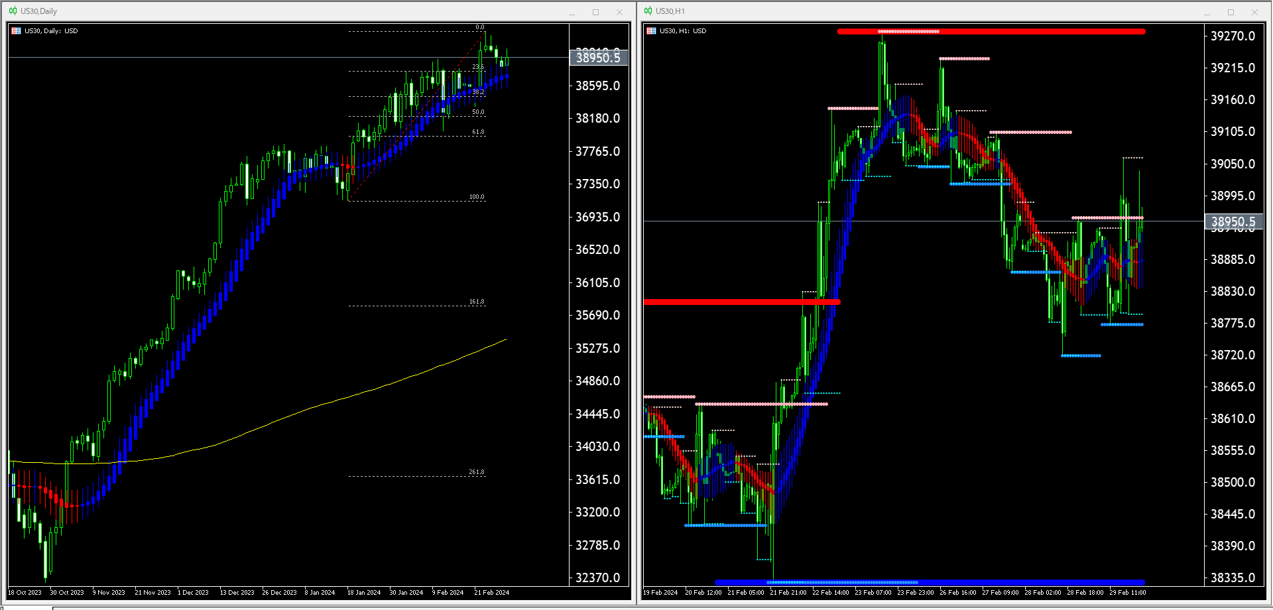Viewport: 1273px width, 610px height.
Task: Click the '18 Oct 2023' date on the Daily time axis
Action: (x=25, y=593)
